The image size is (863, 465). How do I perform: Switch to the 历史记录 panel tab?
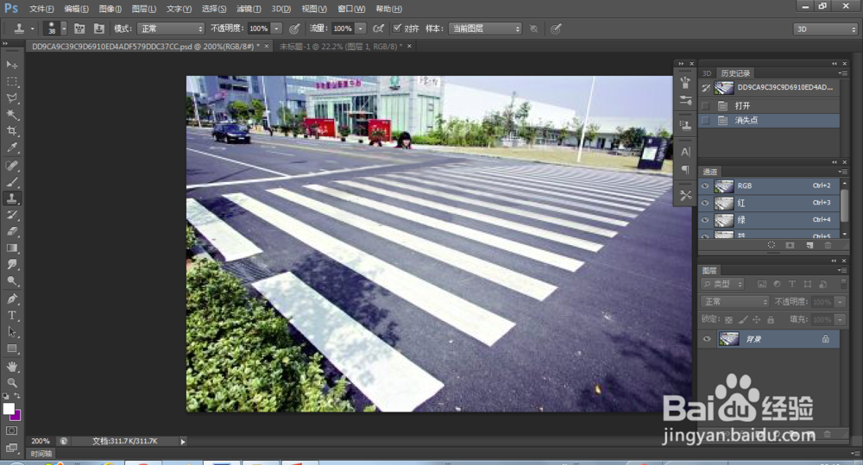735,73
